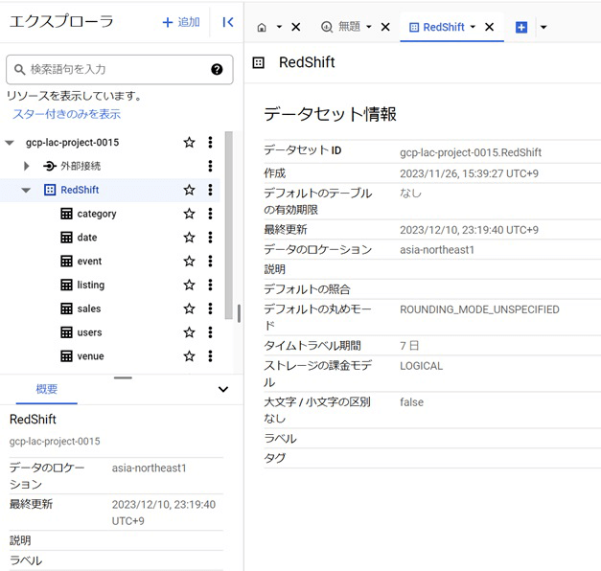This screenshot has height=571, width=601.
Task: Star the sales table
Action: 189,308
